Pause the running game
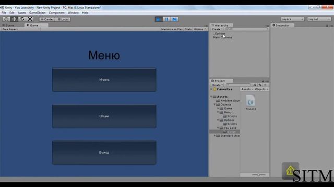The height and width of the screenshot is (187, 334). (166, 19)
